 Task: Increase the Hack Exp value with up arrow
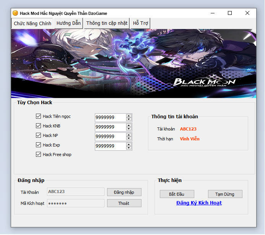129,145
